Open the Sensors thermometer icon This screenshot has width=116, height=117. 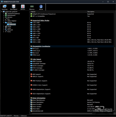pos(23,7)
